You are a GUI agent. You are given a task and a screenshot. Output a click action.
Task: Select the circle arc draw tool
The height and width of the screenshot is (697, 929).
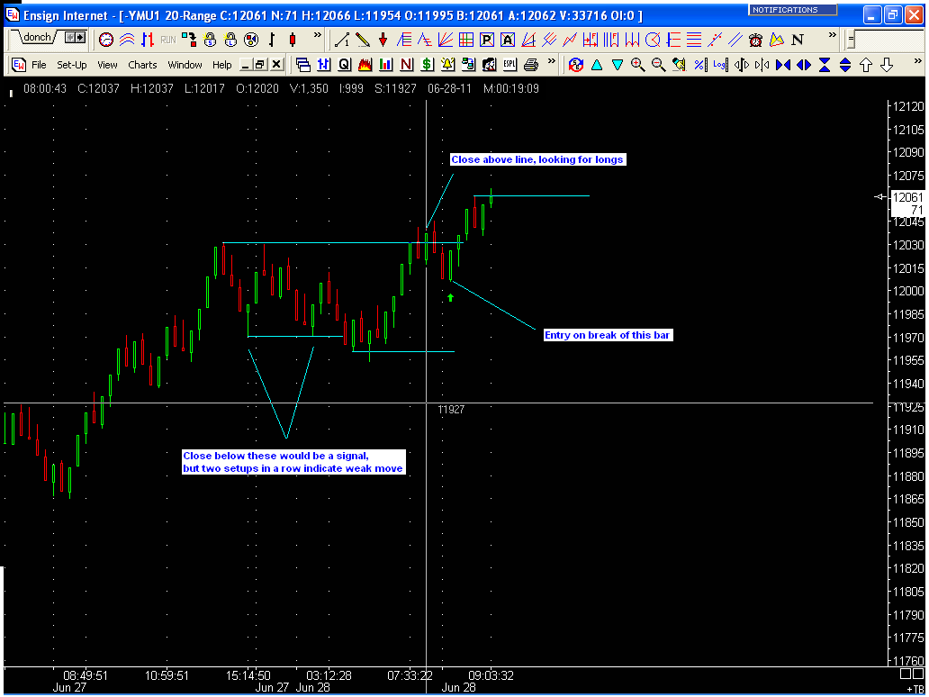click(653, 40)
